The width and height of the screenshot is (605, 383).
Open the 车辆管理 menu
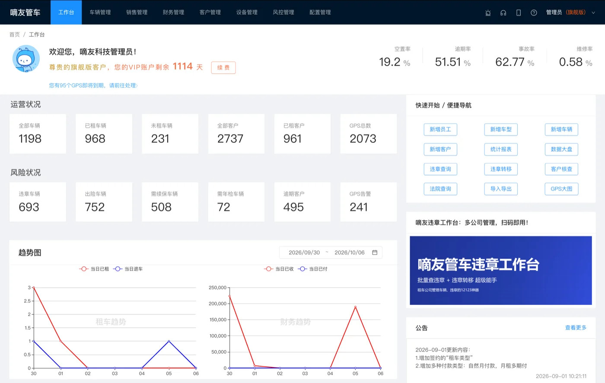click(x=100, y=13)
